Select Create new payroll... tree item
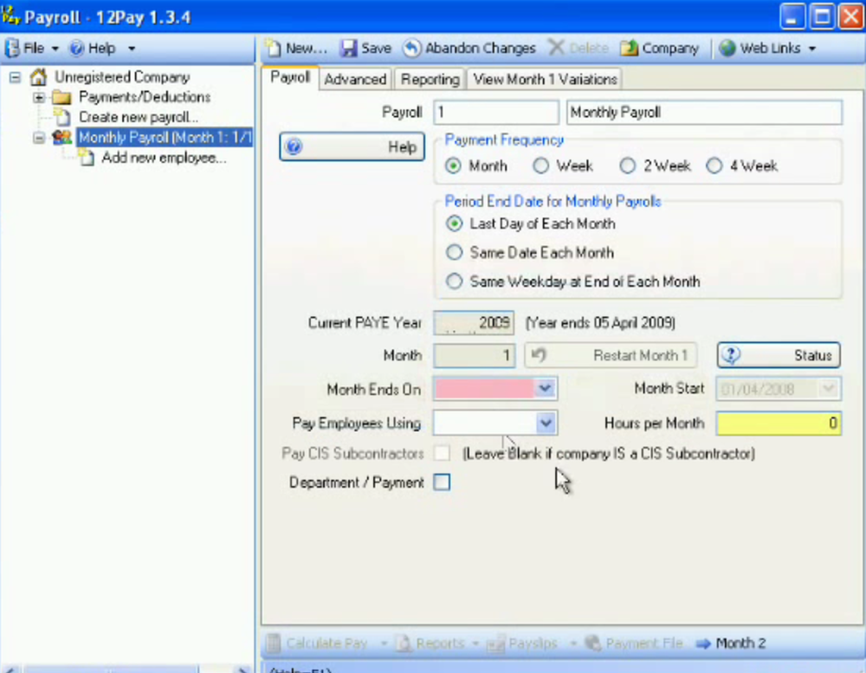Screen dimensions: 866x673 click(138, 117)
